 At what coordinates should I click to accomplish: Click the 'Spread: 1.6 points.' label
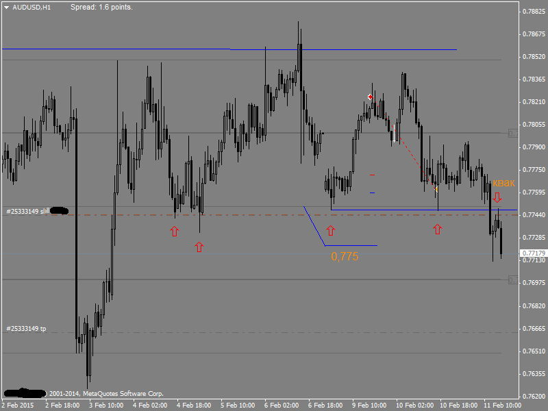[x=101, y=7]
